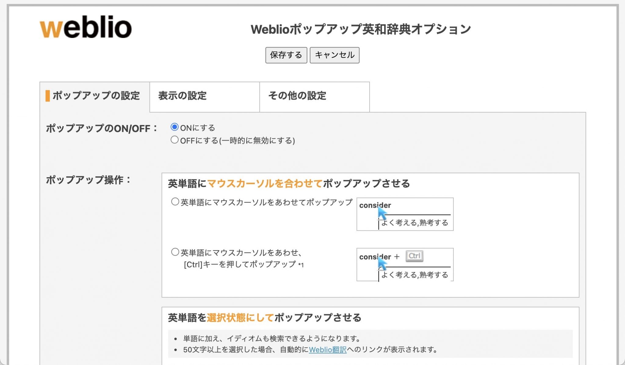Screen dimensions: 625x365
Task: Select OFFにする(一時的に無効にする)
Action: click(175, 140)
